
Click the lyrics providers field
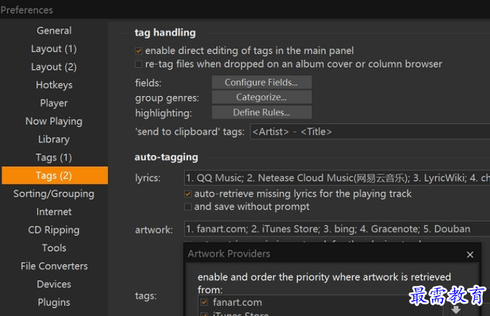[337, 178]
